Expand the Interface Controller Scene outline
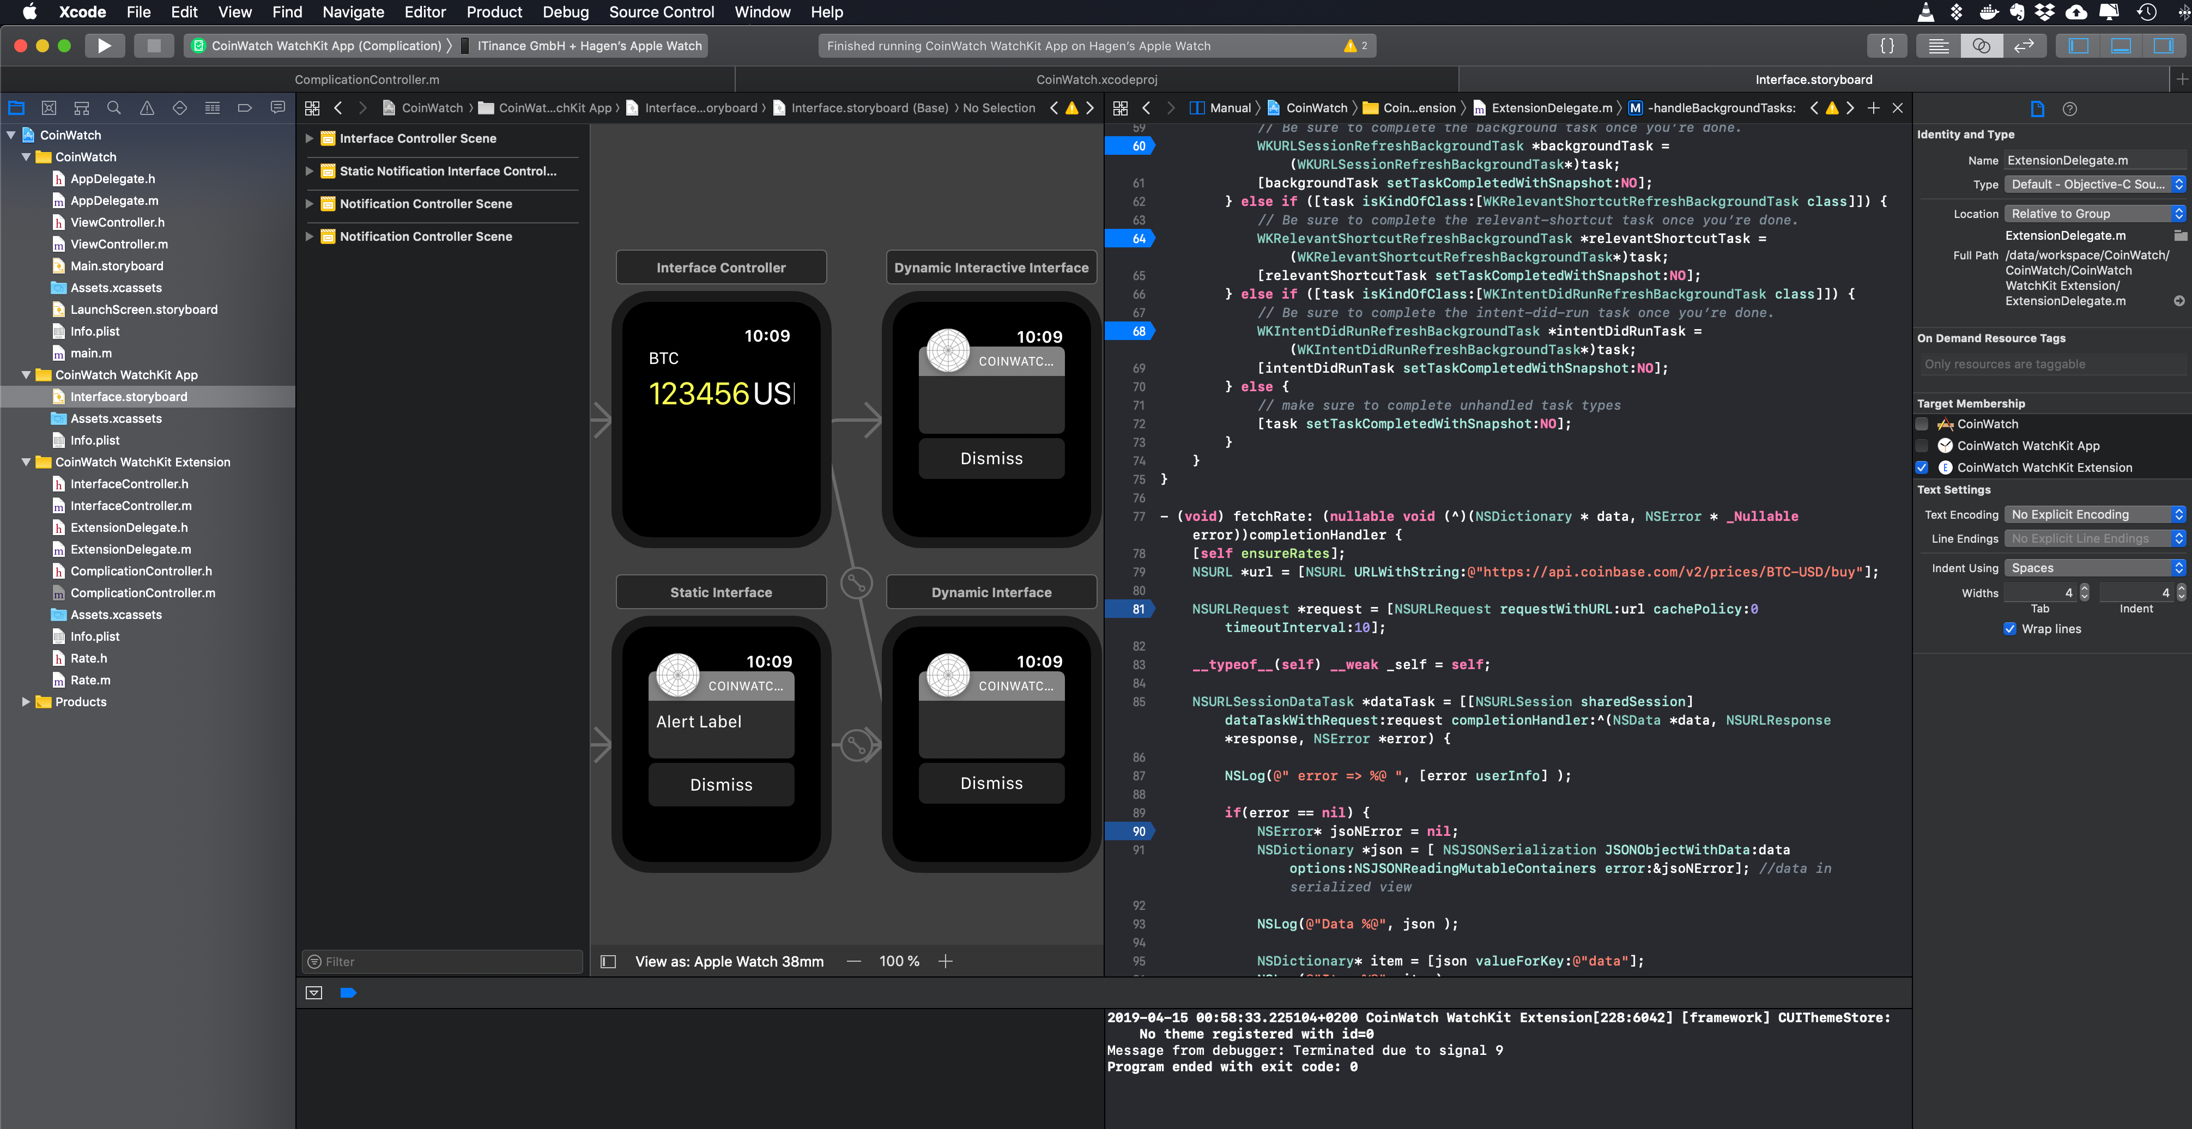Image resolution: width=2192 pixels, height=1129 pixels. [309, 139]
